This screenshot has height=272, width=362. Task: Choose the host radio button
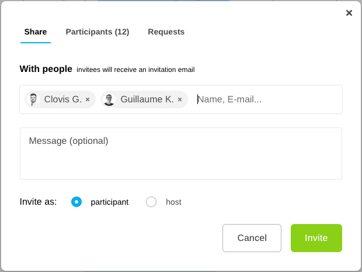point(151,202)
